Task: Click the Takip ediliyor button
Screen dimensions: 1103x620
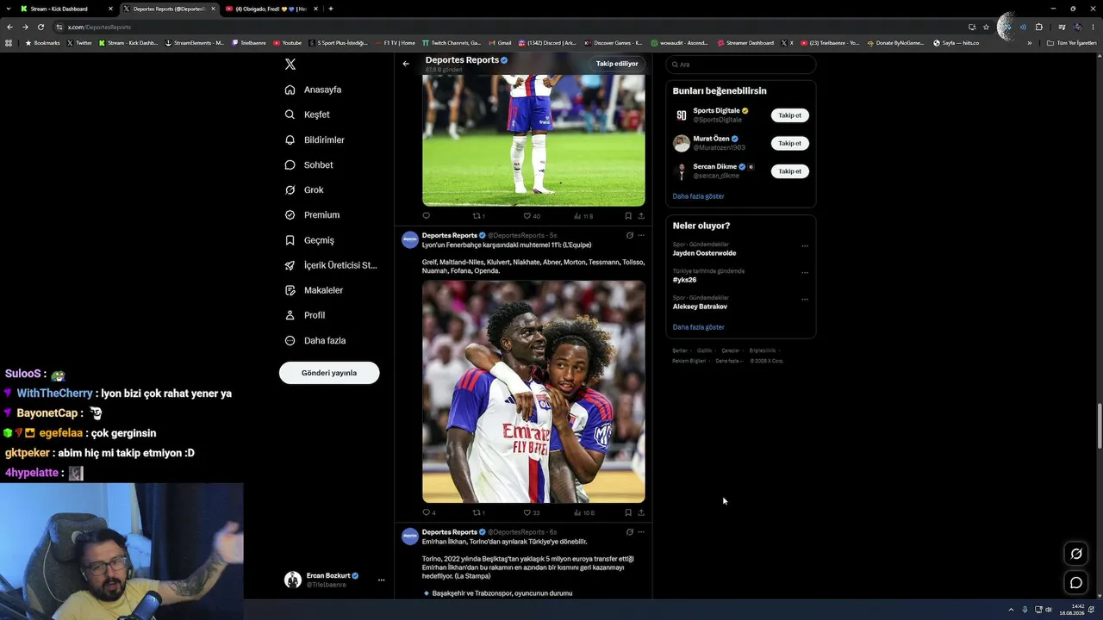Action: pyautogui.click(x=617, y=64)
